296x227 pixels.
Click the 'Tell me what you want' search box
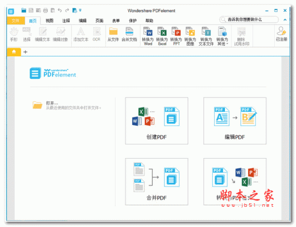point(249,20)
